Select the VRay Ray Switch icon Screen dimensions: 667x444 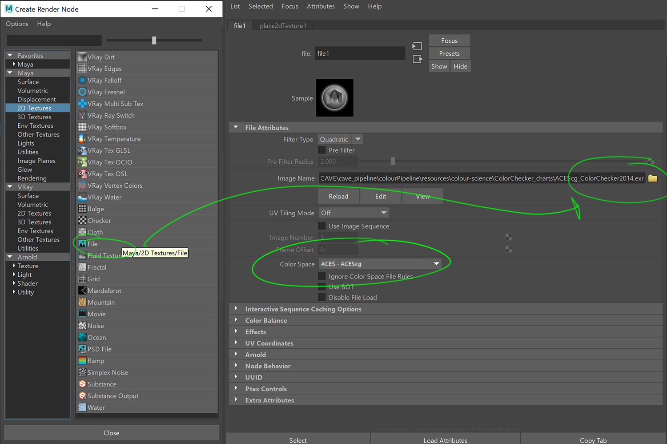[82, 115]
